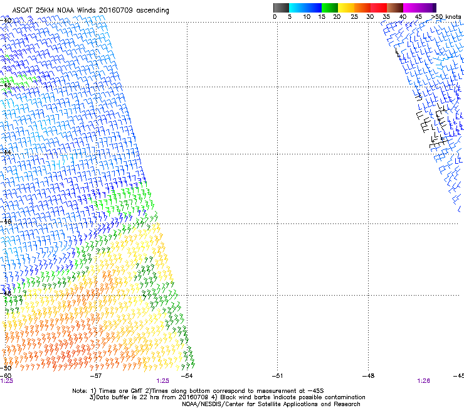
Task: Click the "10" label under the color scale
Action: pyautogui.click(x=307, y=17)
